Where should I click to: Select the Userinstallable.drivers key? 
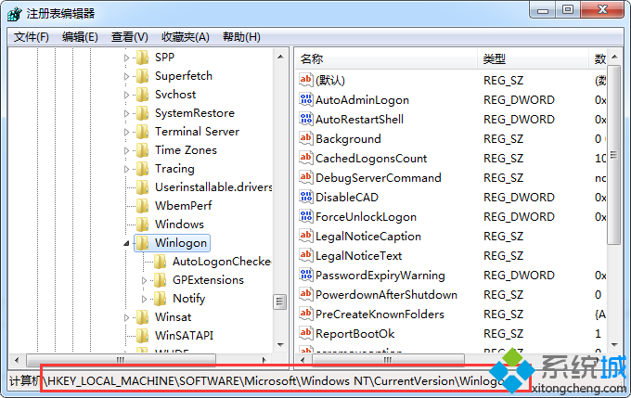click(x=213, y=187)
